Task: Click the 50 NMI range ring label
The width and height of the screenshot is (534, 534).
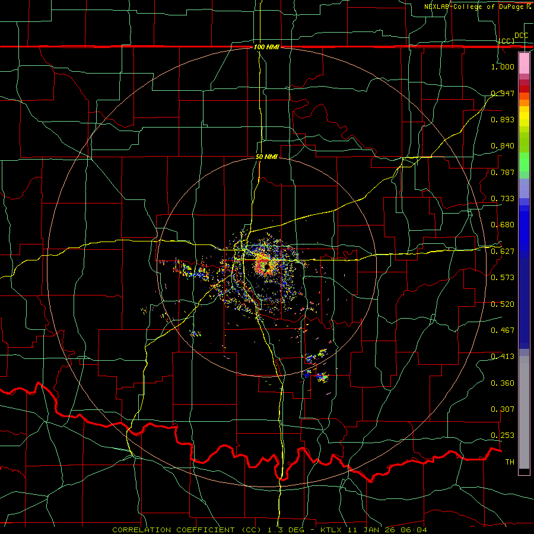Action: click(x=266, y=157)
